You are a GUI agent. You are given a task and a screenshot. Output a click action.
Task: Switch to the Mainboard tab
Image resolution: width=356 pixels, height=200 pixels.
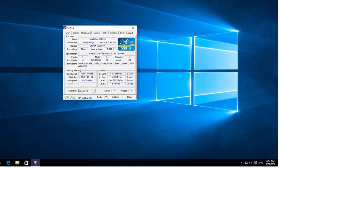click(x=86, y=33)
